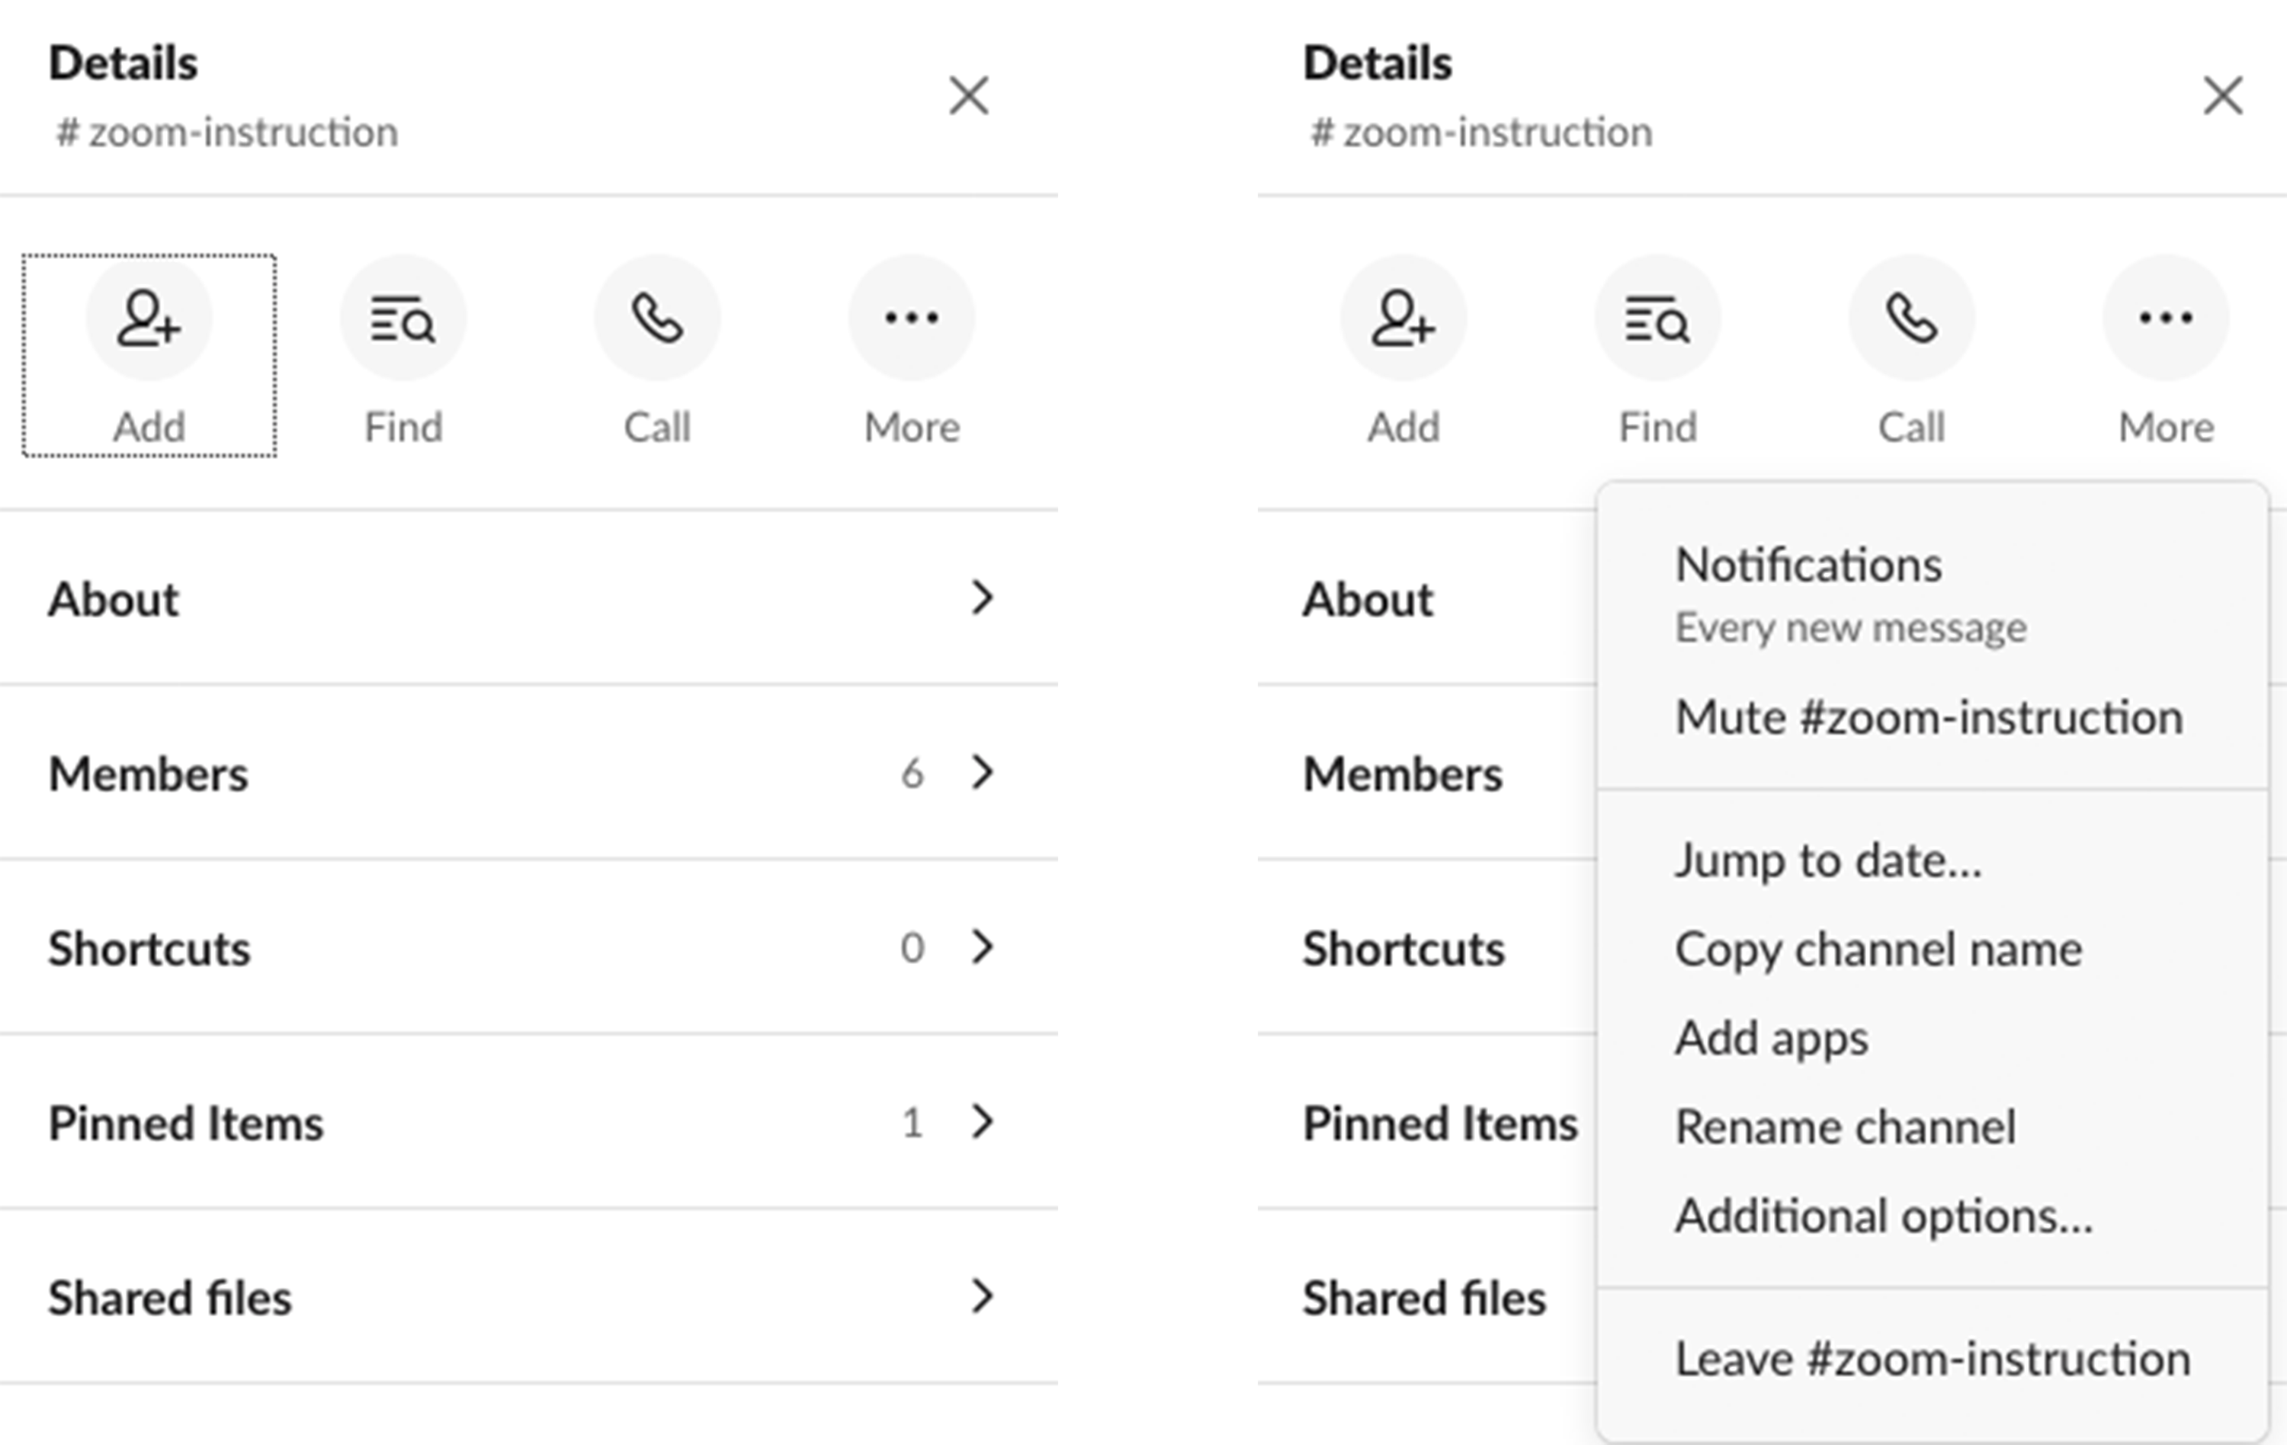Open Shortcuts section in the right panel
Screen dimensions: 2287x1445
coord(1428,947)
